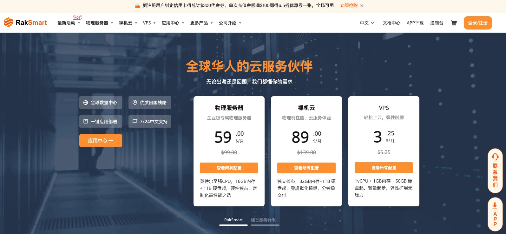The image size is (506, 234).
Task: Click the 立即抢购 promo link
Action: pyautogui.click(x=349, y=6)
